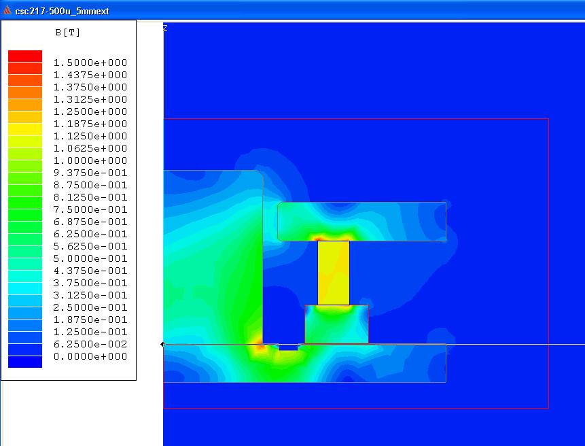Screen dimensions: 585x446
Task: Click the legend value 1.8750e-001
Action: 90,320
